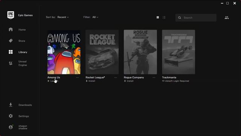Focus the Search input field
241x136 pixels.
tap(196, 18)
